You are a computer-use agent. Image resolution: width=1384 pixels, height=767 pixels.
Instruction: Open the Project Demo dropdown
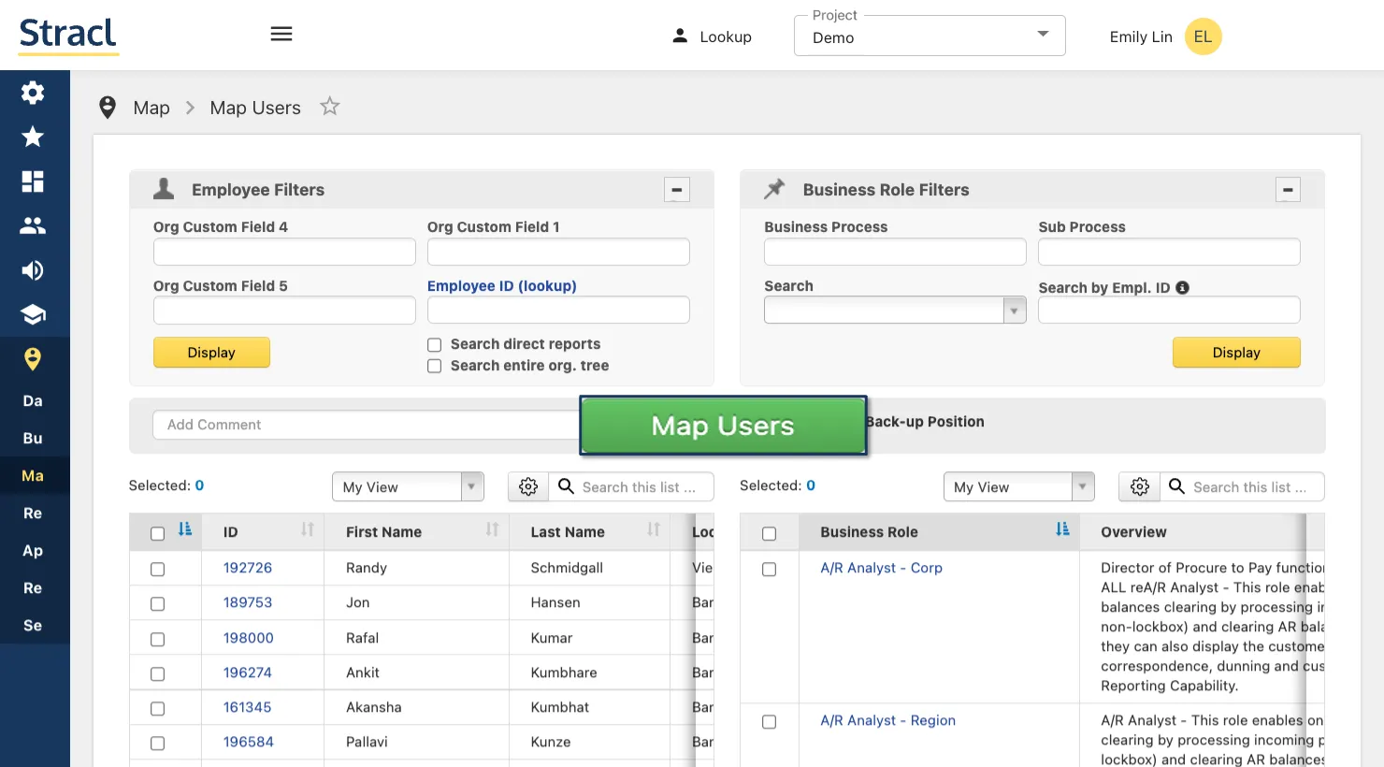tap(929, 36)
